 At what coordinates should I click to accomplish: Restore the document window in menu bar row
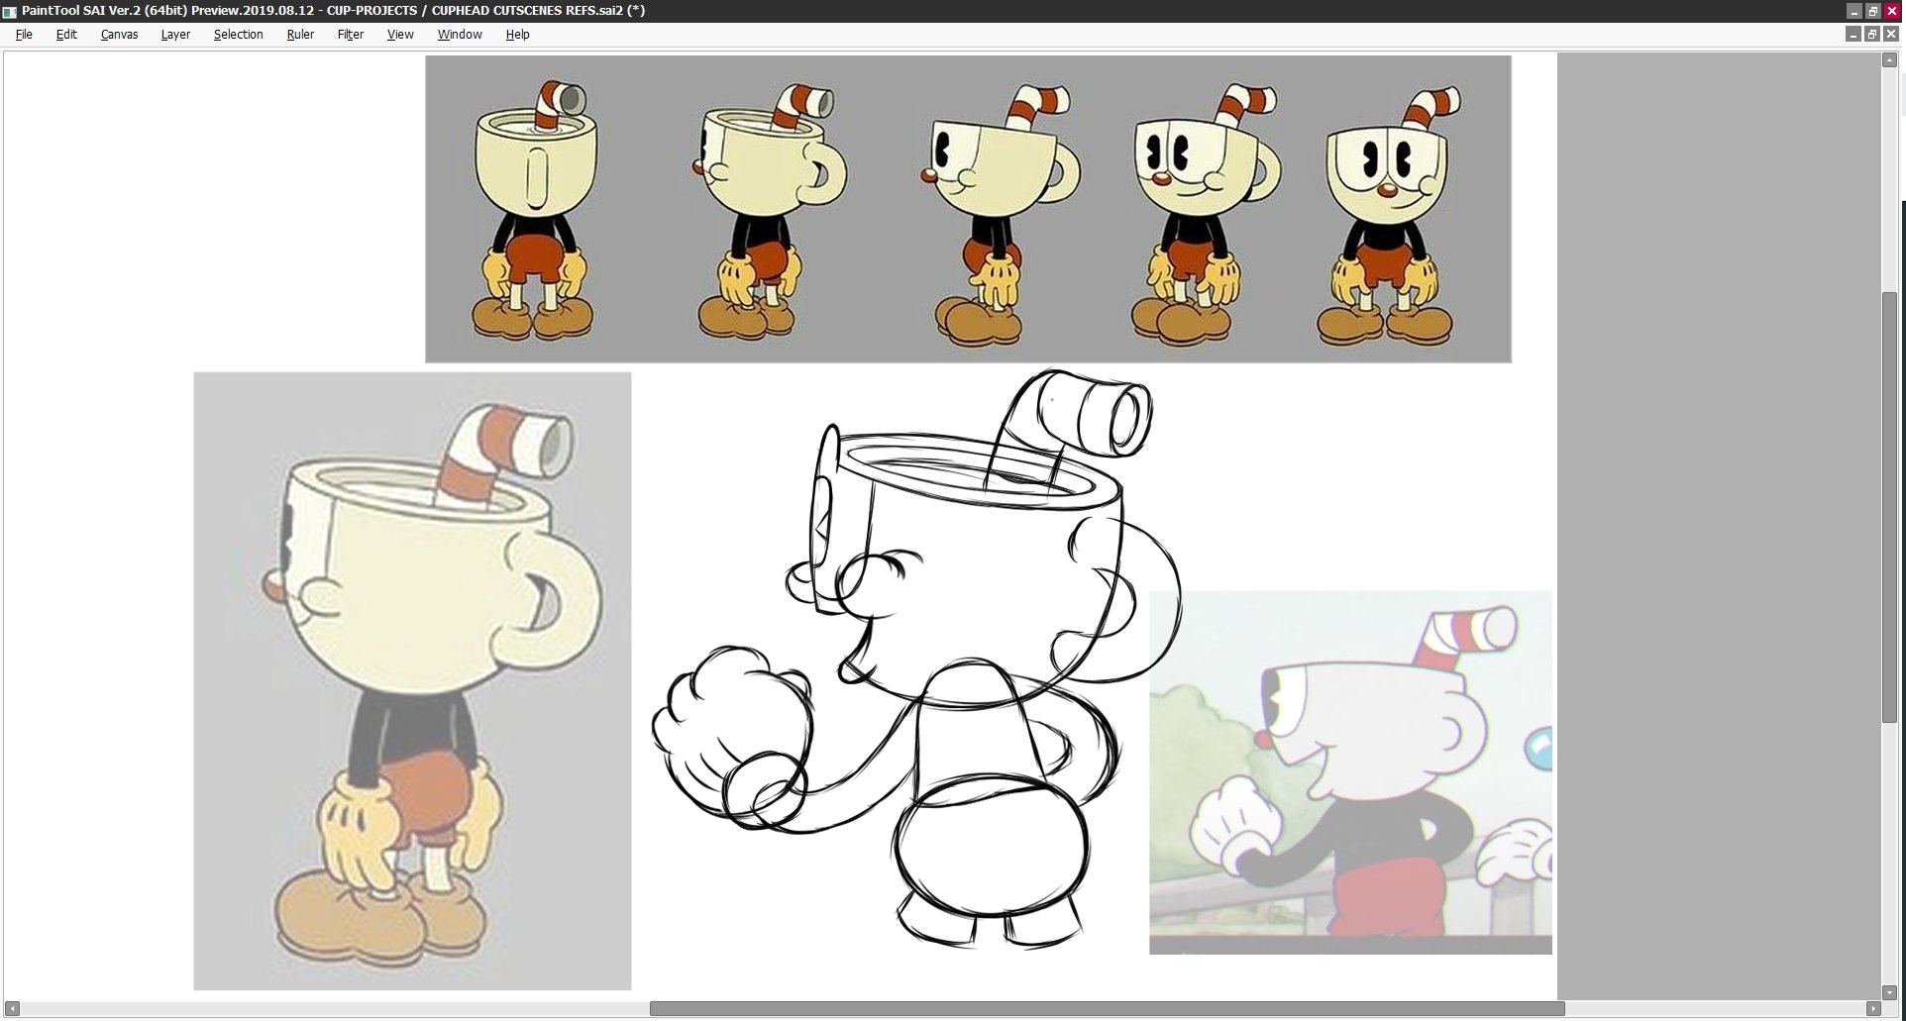tap(1872, 34)
